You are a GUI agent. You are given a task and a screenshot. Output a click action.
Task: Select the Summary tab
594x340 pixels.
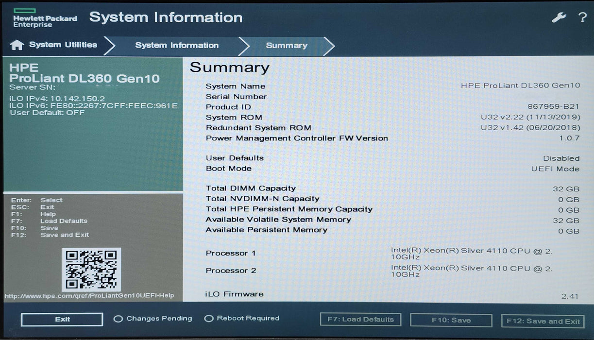point(286,45)
